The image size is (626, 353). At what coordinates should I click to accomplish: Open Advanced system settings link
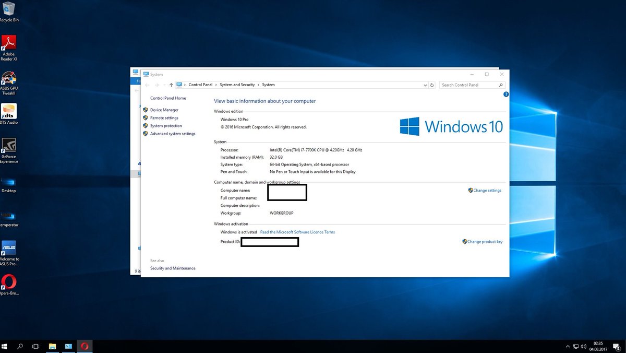coord(173,134)
